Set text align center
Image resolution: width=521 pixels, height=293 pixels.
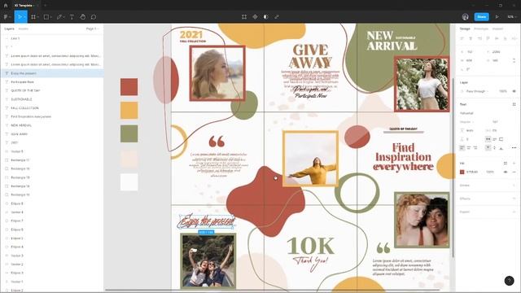pyautogui.click(x=469, y=147)
